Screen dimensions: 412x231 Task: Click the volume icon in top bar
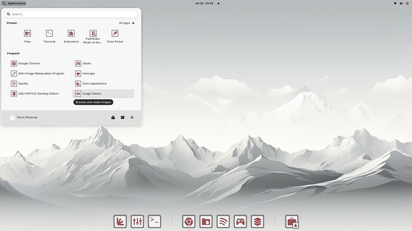pos(401,4)
